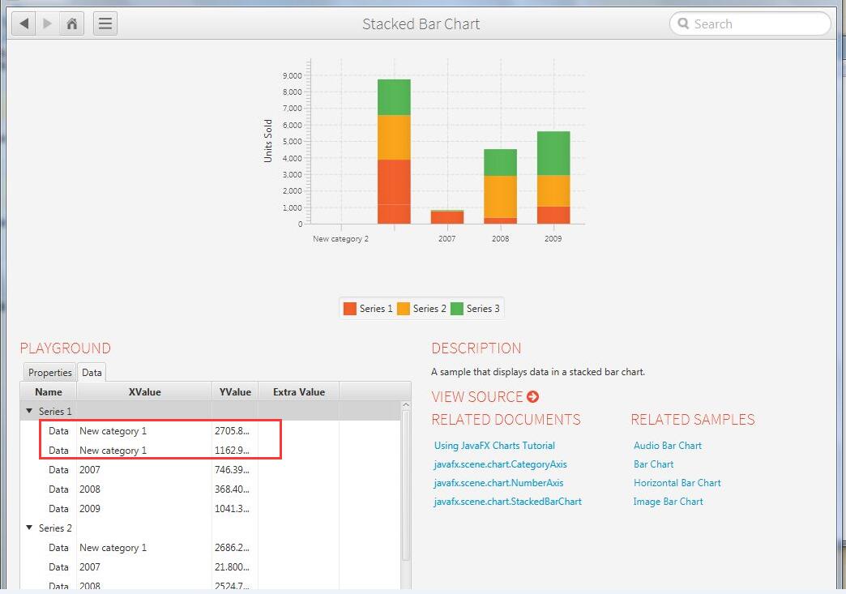The height and width of the screenshot is (594, 846).
Task: Switch to the Properties tab
Action: (x=50, y=373)
